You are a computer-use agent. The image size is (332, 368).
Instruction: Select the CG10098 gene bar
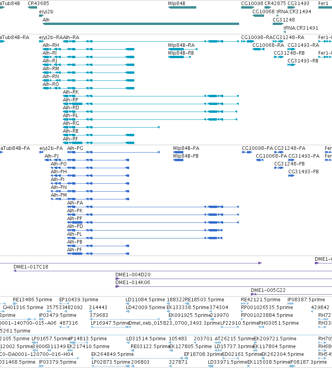tap(248, 7)
